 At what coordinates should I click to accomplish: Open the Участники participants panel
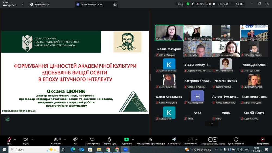click(56, 140)
